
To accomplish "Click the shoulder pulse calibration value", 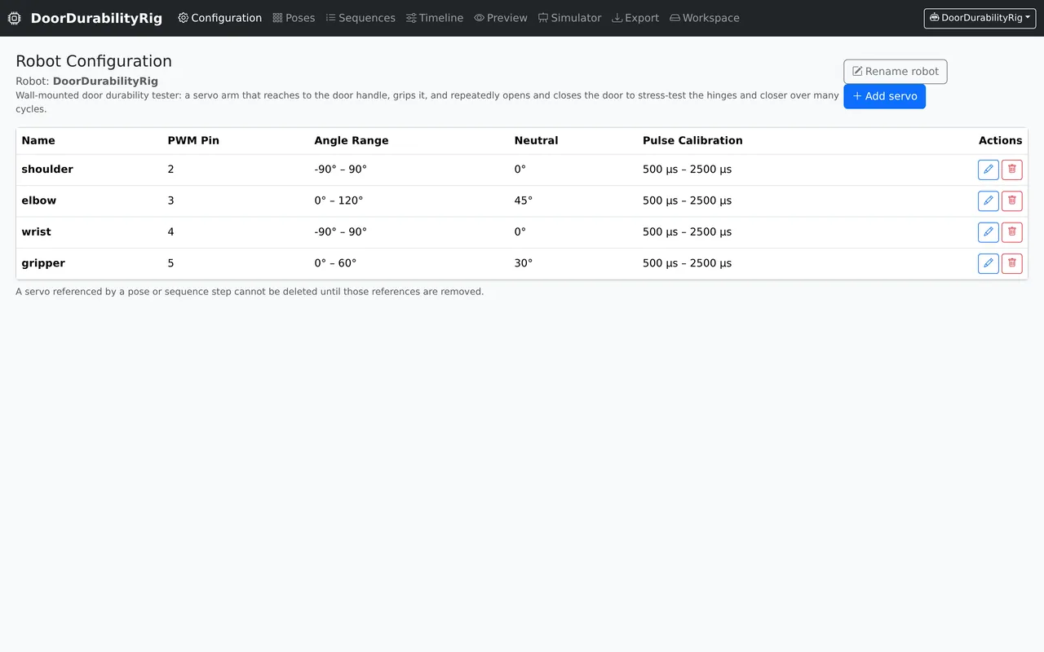I will [x=687, y=170].
